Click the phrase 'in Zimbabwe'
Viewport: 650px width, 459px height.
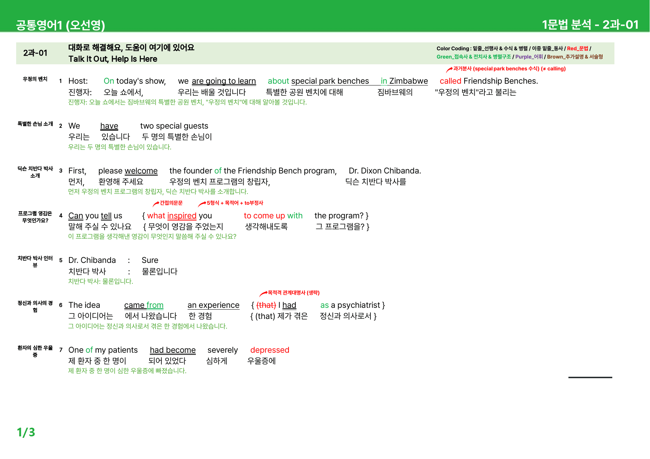404,81
